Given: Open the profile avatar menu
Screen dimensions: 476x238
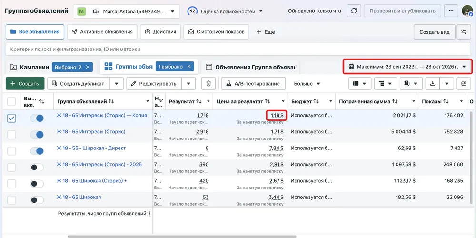Looking at the screenshot, I should pos(468,11).
